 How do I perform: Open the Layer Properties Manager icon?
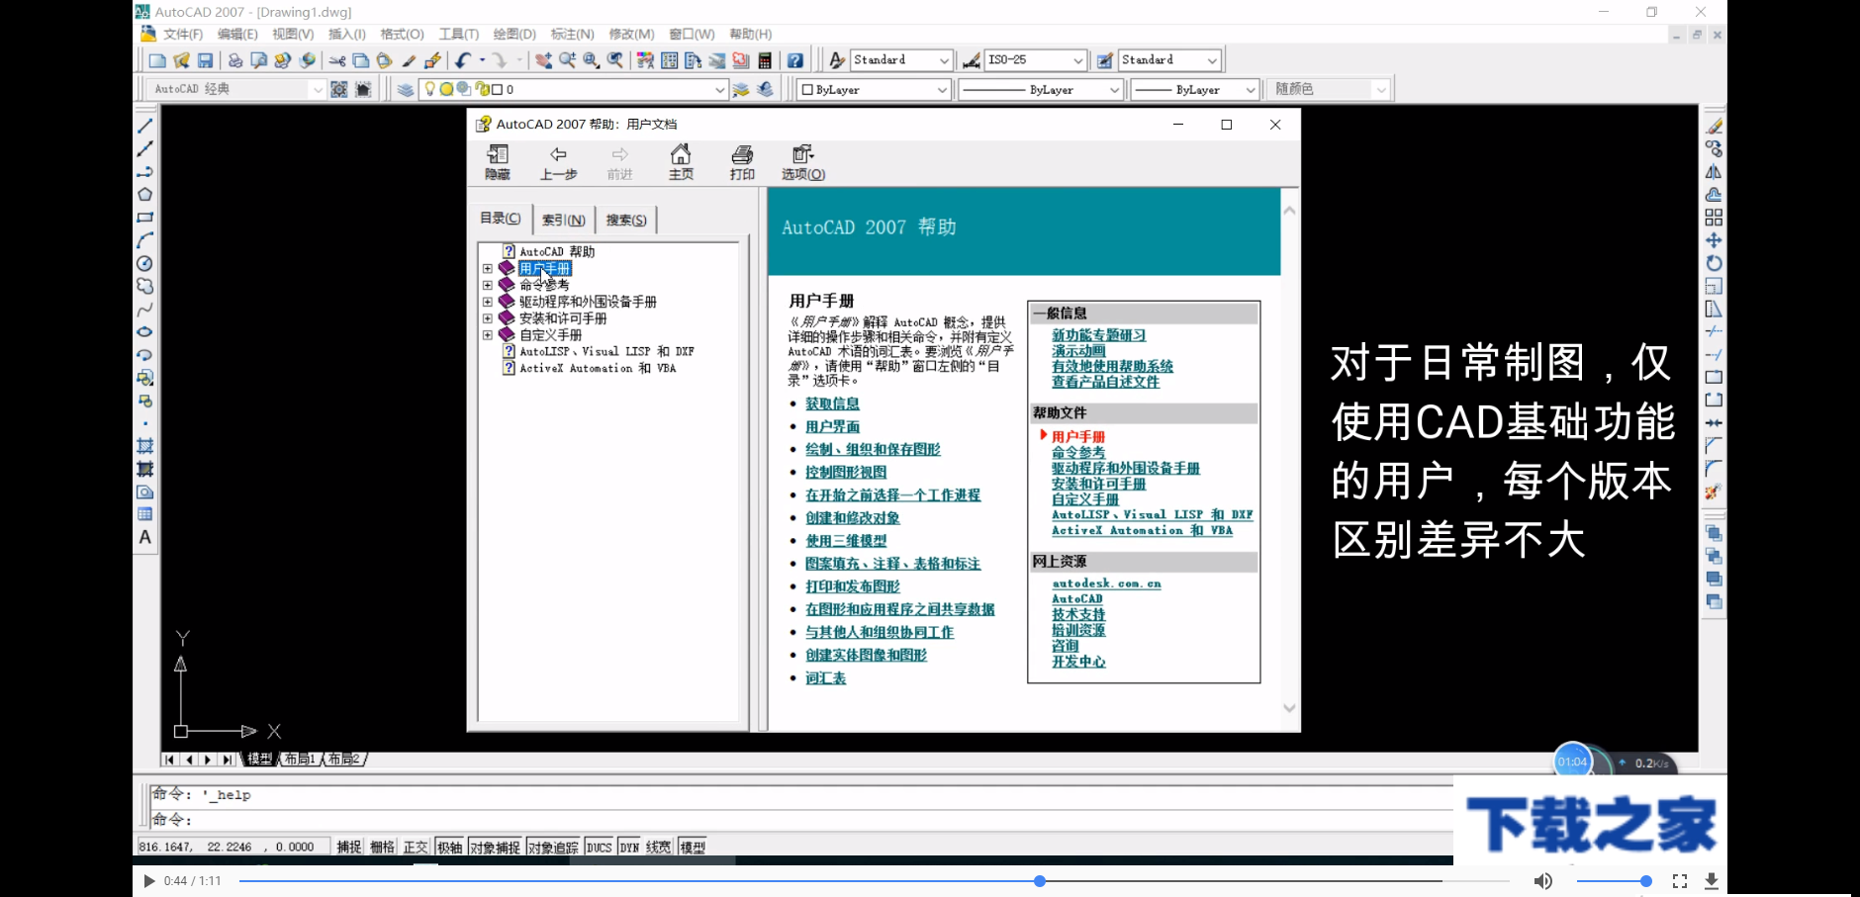point(405,89)
